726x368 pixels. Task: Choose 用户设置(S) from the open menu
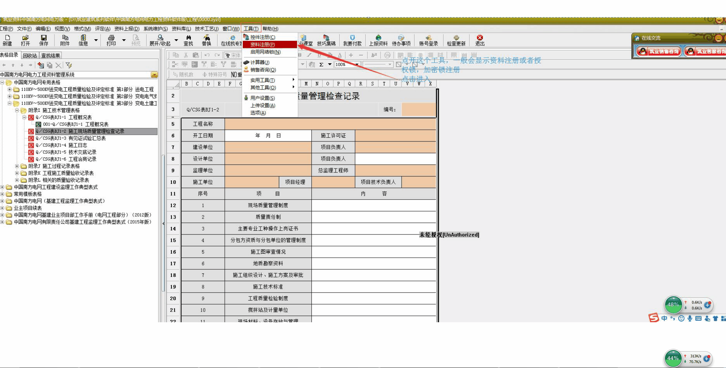(x=262, y=98)
